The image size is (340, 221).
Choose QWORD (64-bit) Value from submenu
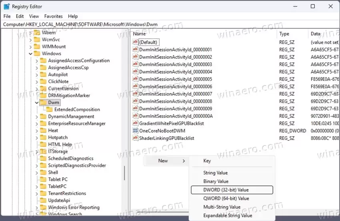(232, 198)
